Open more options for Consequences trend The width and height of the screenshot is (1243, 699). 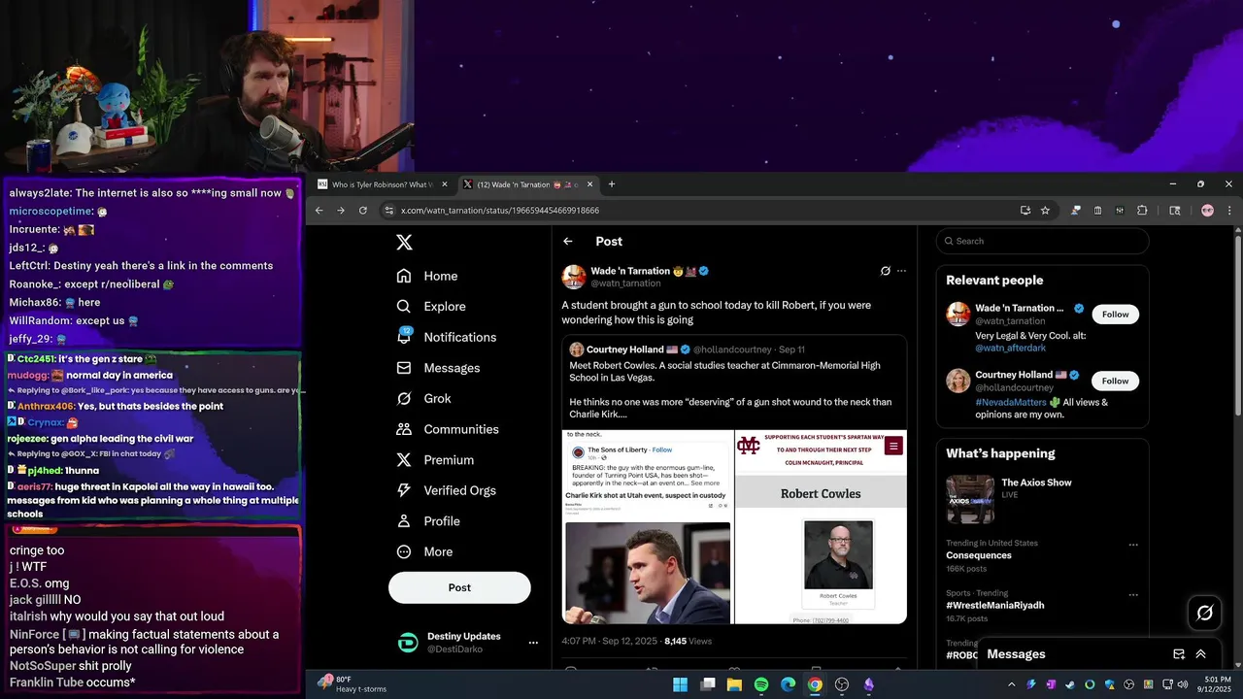click(1132, 545)
